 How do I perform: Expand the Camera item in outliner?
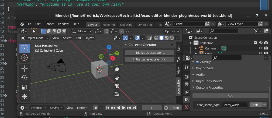point(196,48)
